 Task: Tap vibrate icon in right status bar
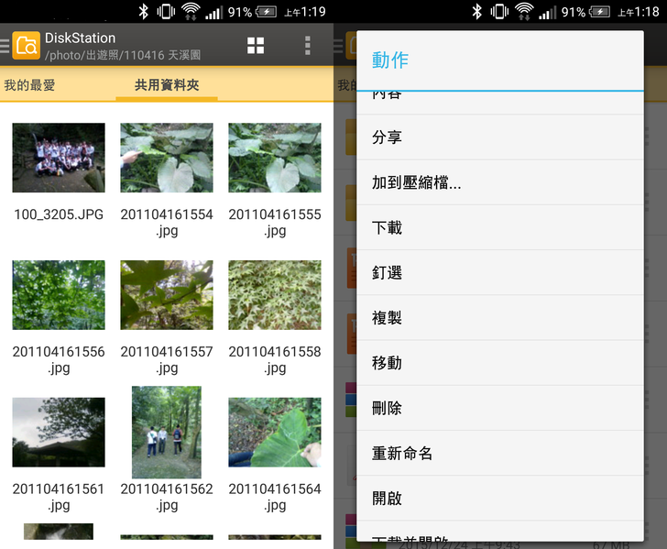tap(499, 12)
